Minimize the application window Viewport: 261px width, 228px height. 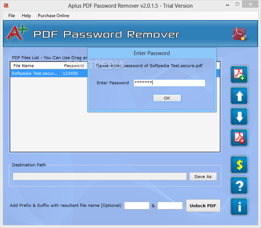point(228,5)
